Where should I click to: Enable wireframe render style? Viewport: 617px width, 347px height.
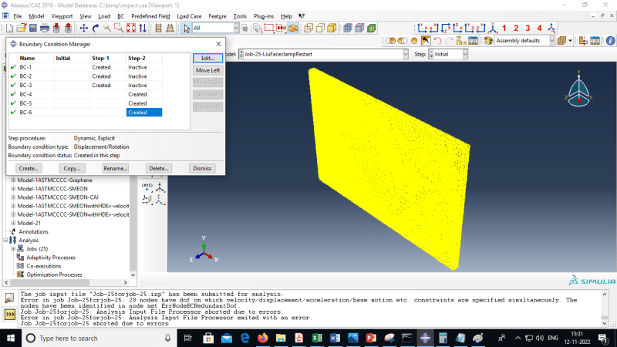[x=308, y=28]
